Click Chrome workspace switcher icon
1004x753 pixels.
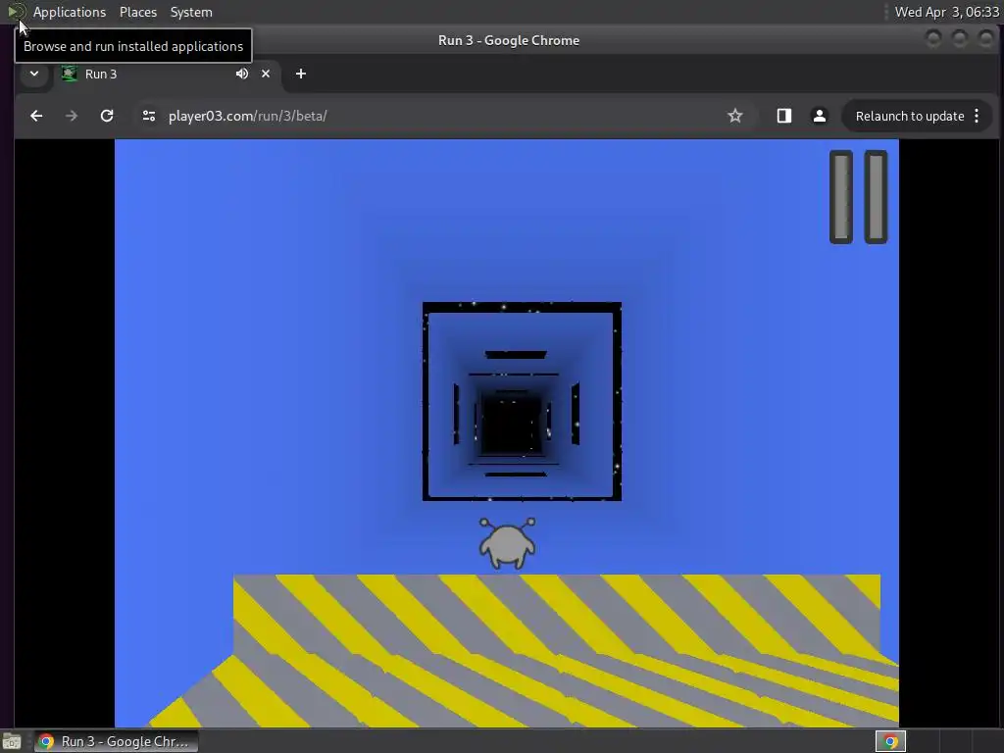pyautogui.click(x=890, y=741)
